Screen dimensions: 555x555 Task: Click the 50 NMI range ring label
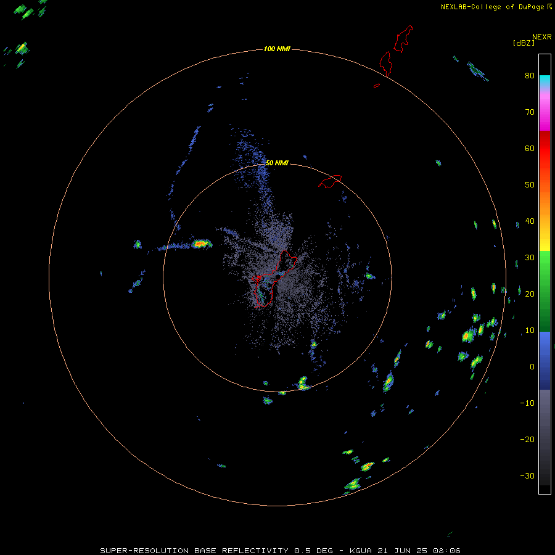pyautogui.click(x=277, y=163)
